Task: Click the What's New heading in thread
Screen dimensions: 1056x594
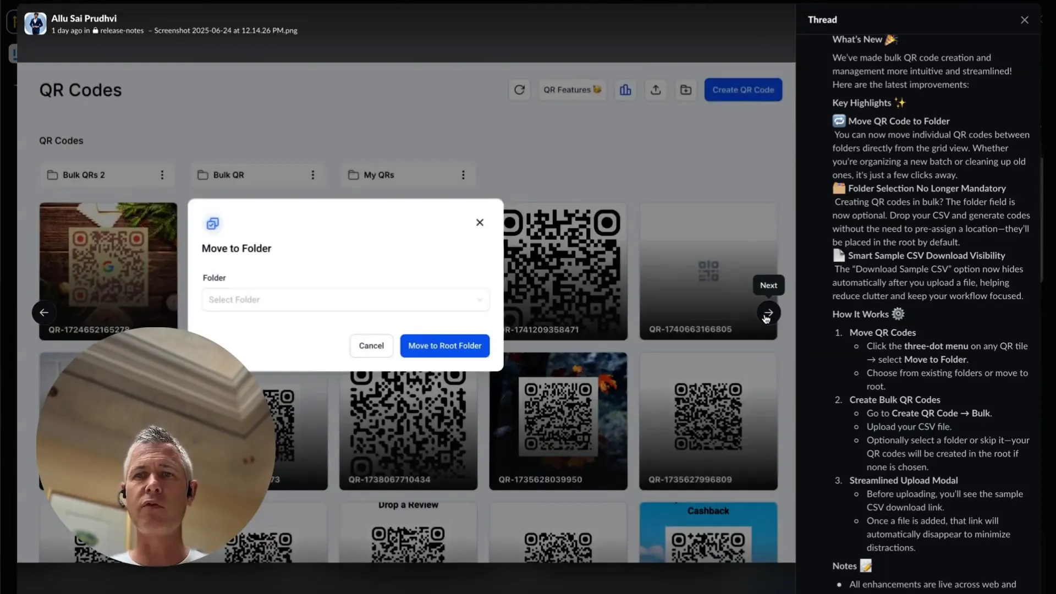Action: coord(865,39)
